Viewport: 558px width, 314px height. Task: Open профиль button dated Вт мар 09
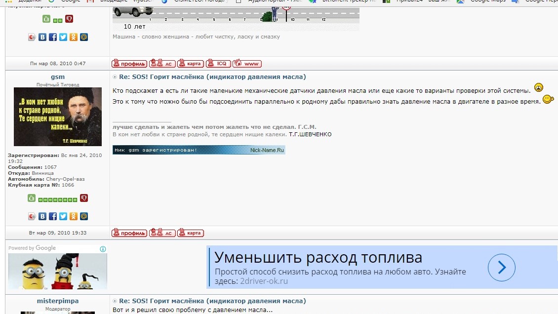pyautogui.click(x=129, y=233)
